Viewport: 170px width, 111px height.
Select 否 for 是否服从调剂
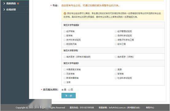click(x=69, y=90)
